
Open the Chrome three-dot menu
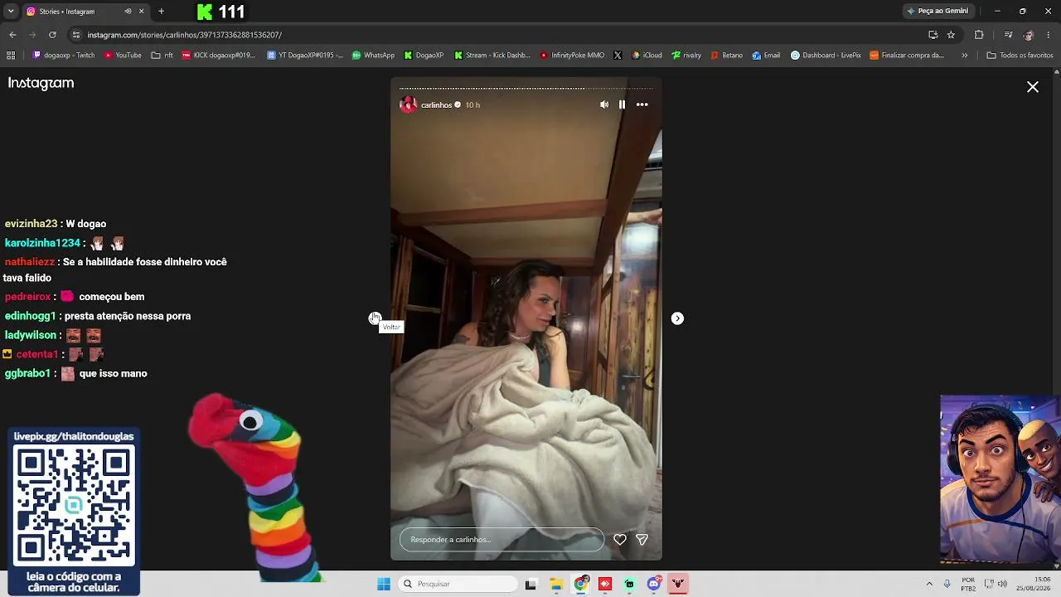[x=1049, y=35]
